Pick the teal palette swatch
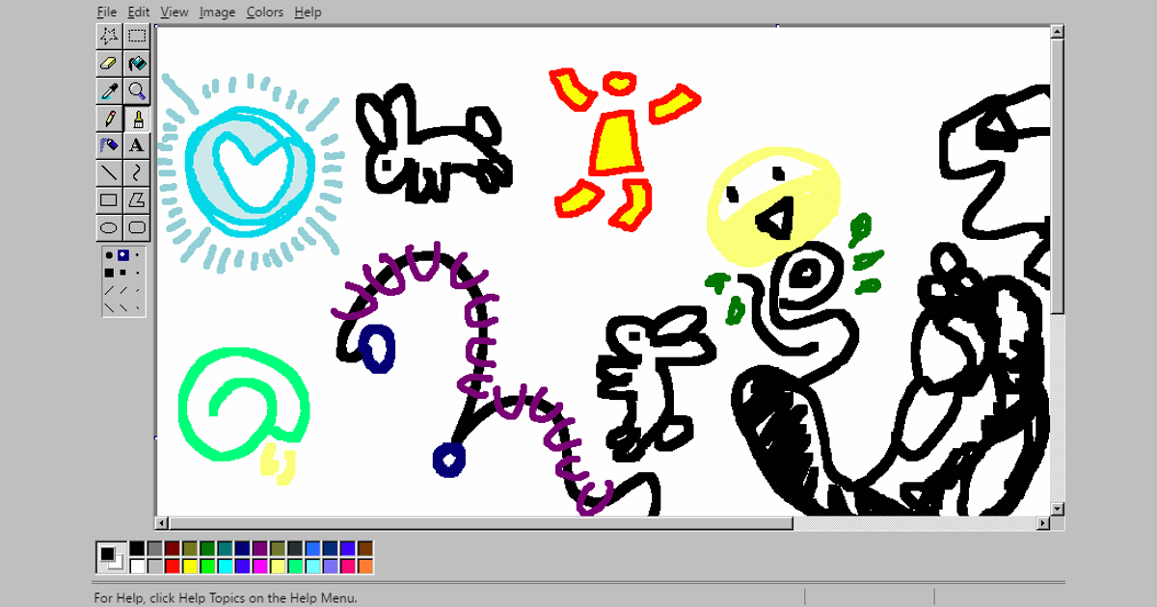 225,548
